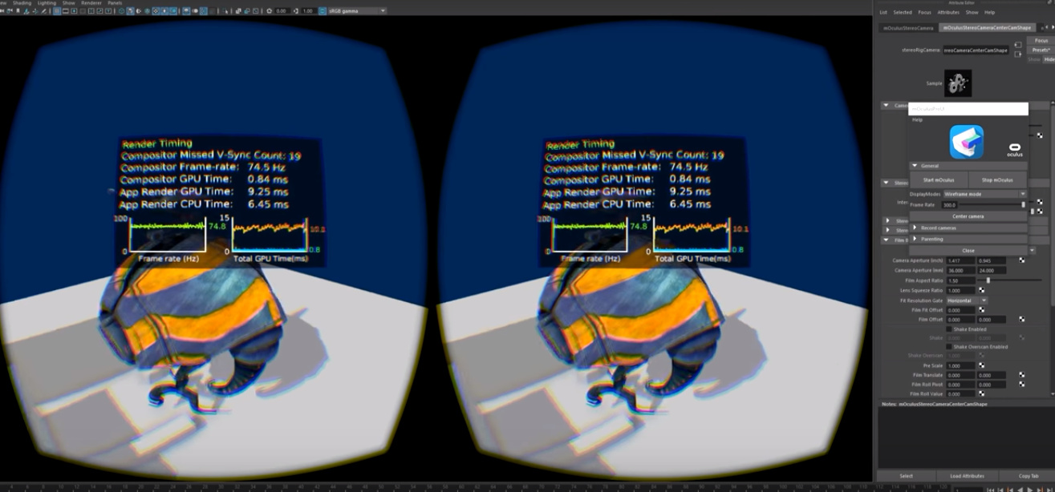Click the Copy Tab button
The height and width of the screenshot is (492, 1055).
pos(1029,476)
